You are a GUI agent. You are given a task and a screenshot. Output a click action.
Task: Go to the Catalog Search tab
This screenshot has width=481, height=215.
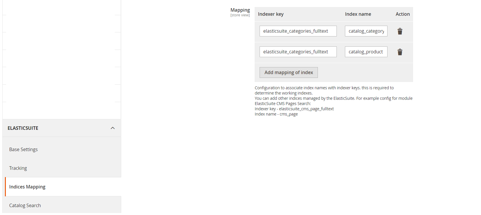[x=25, y=205]
